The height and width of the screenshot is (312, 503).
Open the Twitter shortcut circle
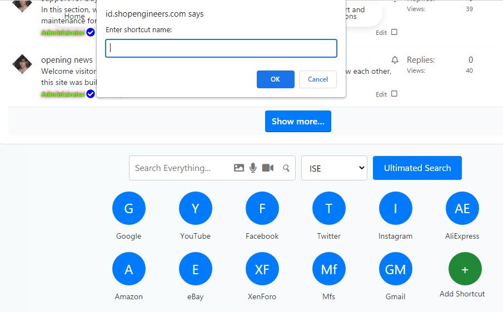[x=329, y=208]
